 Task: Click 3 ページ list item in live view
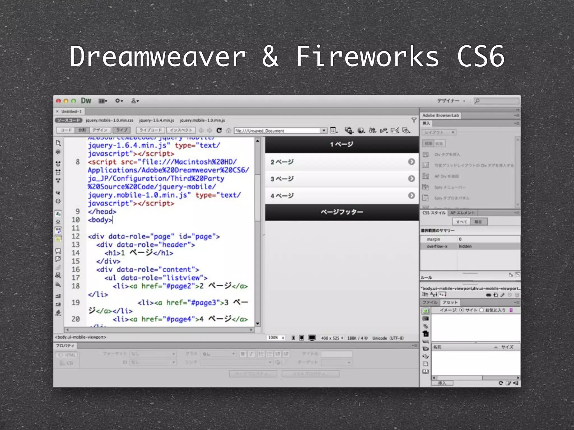point(342,179)
